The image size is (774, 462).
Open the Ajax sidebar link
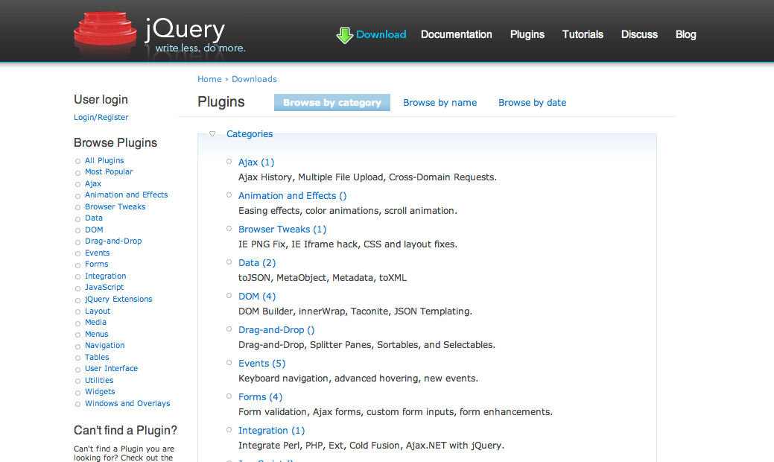(93, 183)
